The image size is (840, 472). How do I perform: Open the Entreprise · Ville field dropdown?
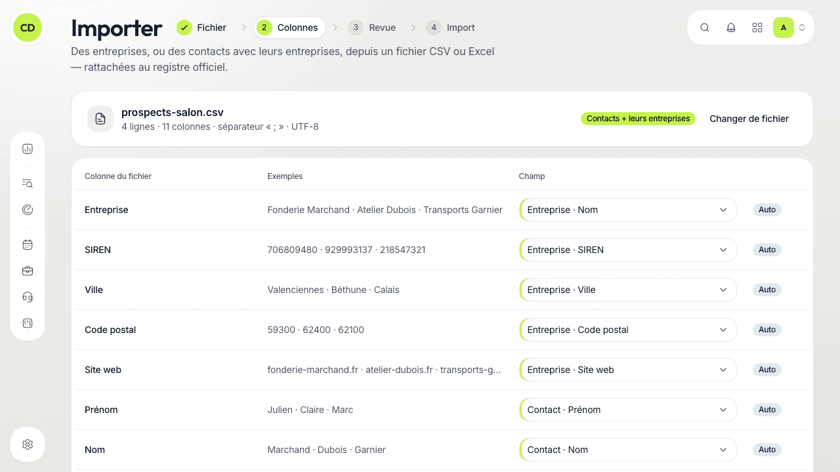(x=628, y=290)
